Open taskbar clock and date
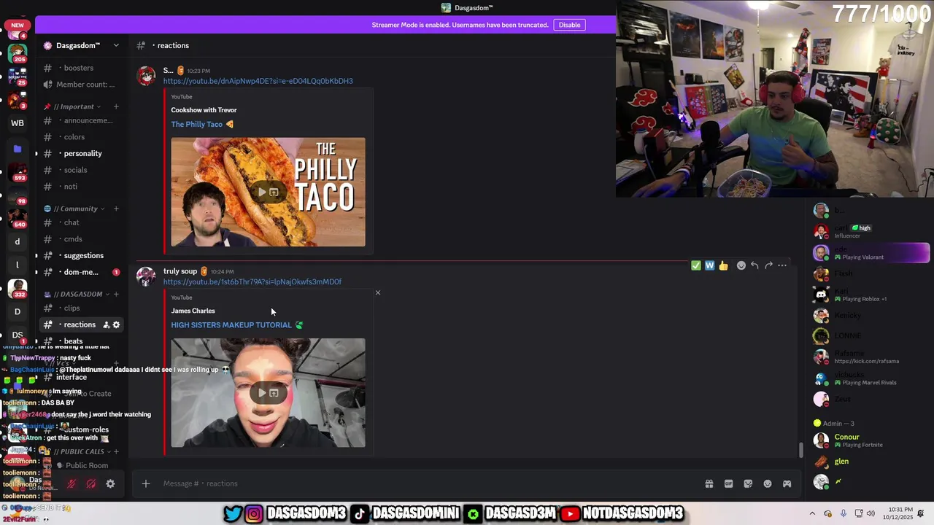This screenshot has height=525, width=934. point(898,513)
